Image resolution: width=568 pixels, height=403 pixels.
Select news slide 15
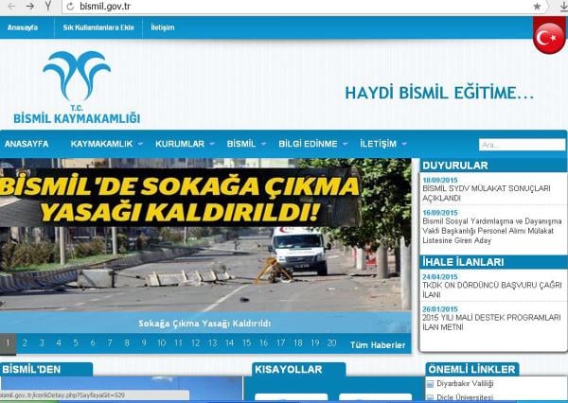tap(247, 343)
